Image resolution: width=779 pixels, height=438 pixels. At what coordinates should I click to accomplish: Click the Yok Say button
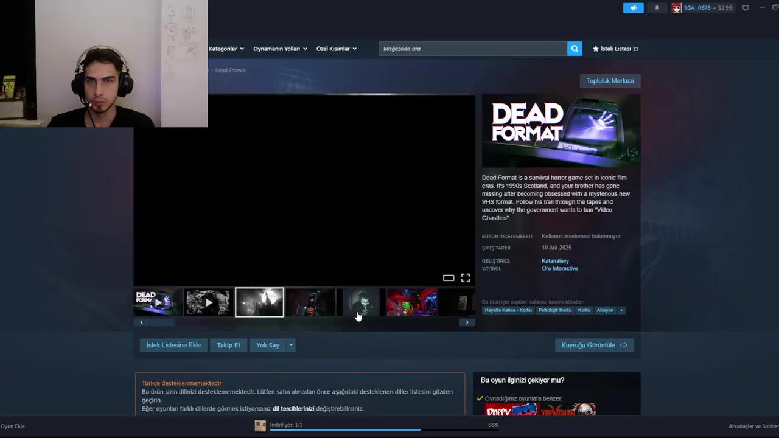[268, 345]
